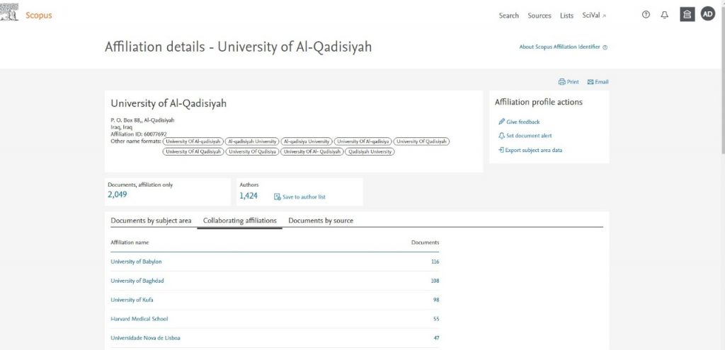This screenshot has width=725, height=350.
Task: Open the 2,049 documents count link
Action: pos(118,194)
